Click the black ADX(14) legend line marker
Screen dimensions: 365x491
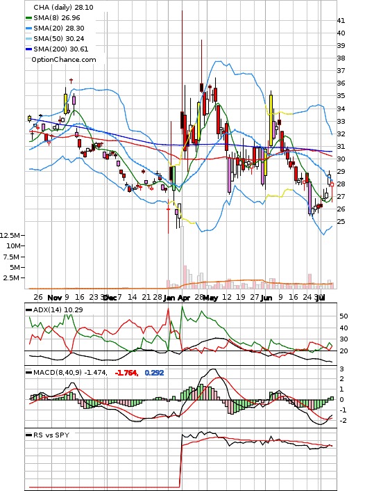tap(28, 310)
